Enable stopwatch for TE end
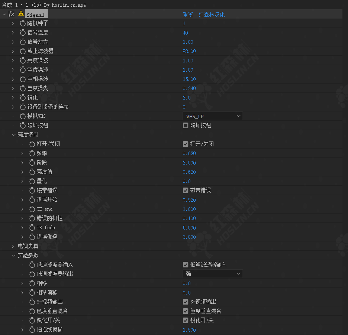The image size is (348, 335). click(x=32, y=209)
